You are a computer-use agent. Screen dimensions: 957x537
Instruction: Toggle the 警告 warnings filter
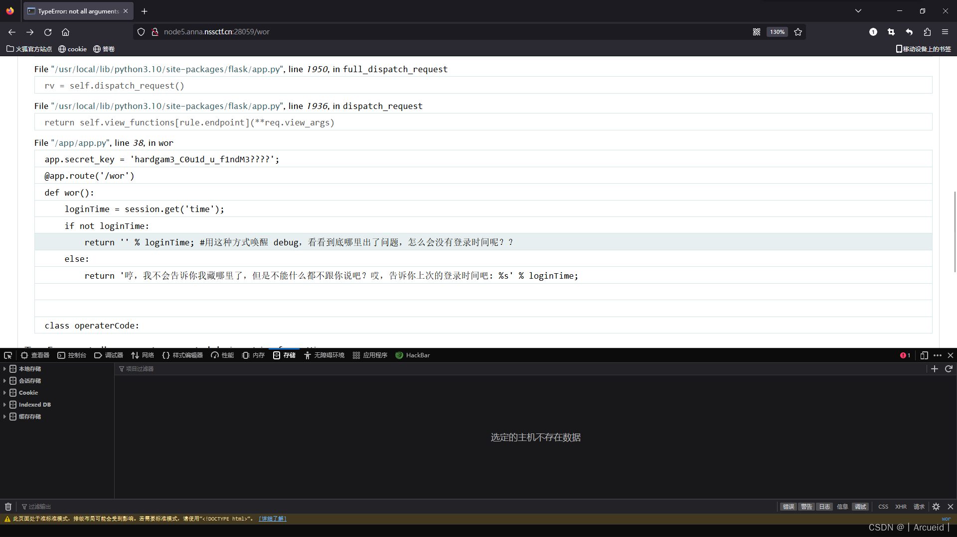coord(806,507)
